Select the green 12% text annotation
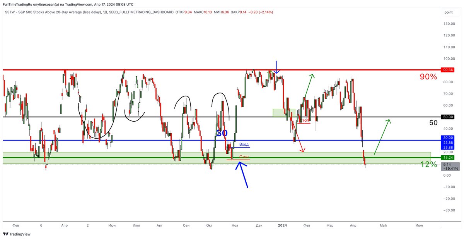This screenshot has height=239, width=464. [x=429, y=165]
